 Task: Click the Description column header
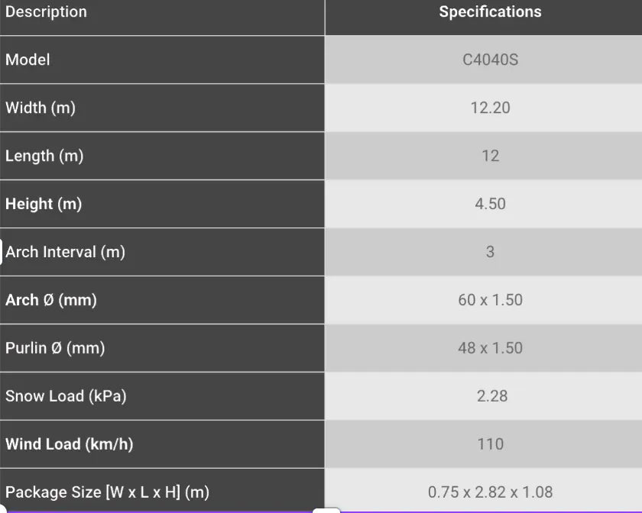click(x=46, y=12)
